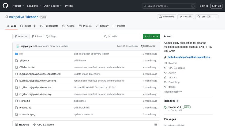
Task: Expand the Product menu
Action: [18, 6]
